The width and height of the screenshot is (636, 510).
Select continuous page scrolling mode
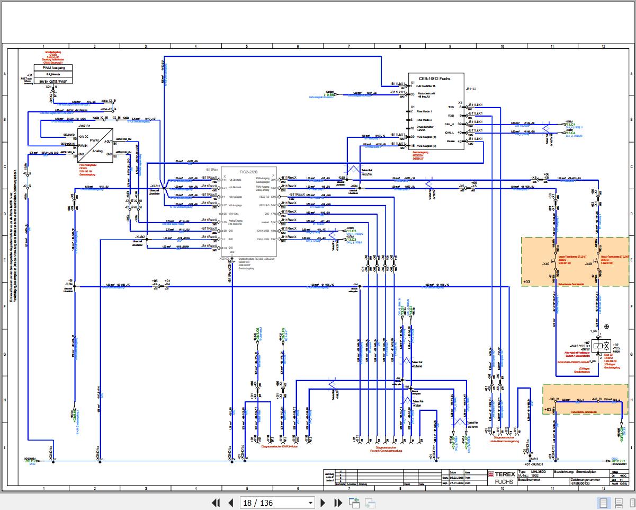619,503
